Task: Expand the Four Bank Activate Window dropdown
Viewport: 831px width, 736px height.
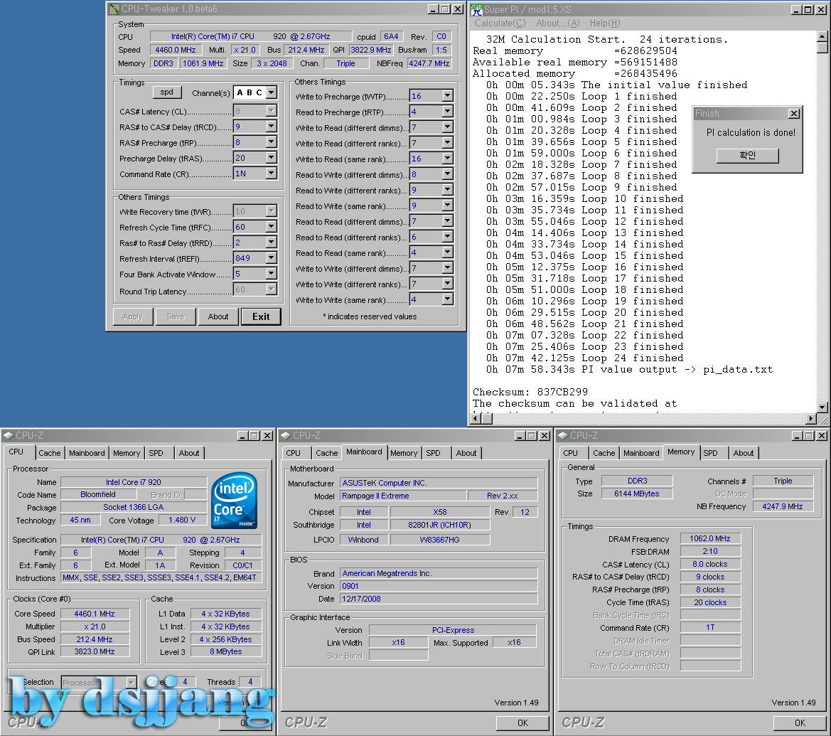Action: 272,274
